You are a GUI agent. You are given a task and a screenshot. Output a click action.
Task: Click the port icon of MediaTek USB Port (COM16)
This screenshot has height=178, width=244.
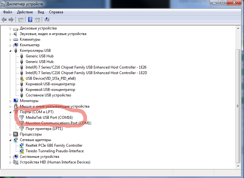22,118
